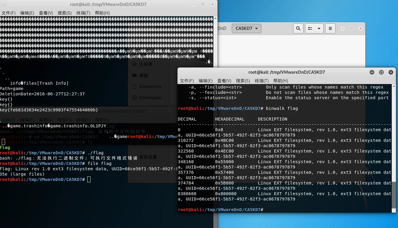This screenshot has height=228, width=398.
Task: Click the './flag' command line
Action: pyautogui.click(x=96, y=153)
